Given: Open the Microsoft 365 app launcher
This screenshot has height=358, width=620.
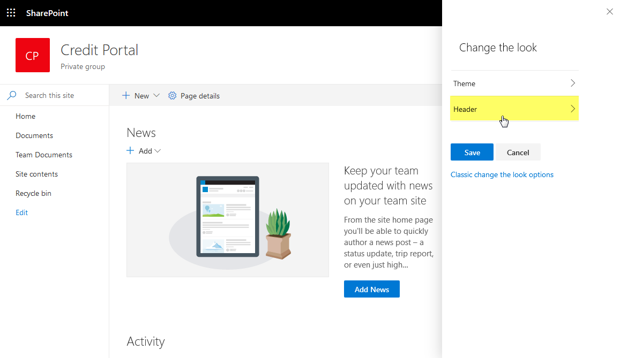Looking at the screenshot, I should tap(11, 13).
